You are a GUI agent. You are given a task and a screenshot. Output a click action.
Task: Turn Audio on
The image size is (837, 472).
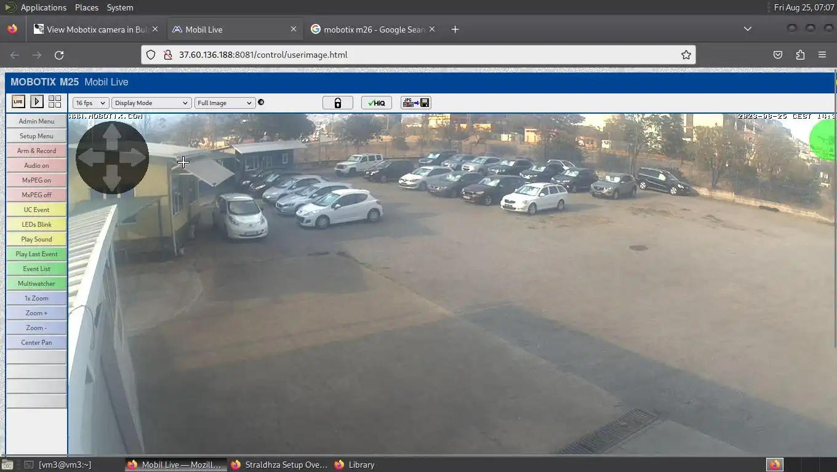coord(36,165)
